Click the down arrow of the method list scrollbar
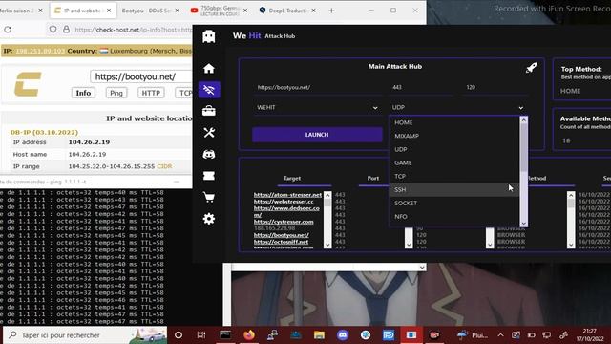This screenshot has height=344, width=611. click(524, 224)
